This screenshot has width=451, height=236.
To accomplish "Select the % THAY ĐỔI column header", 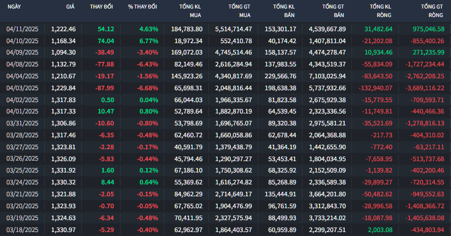I will point(142,7).
